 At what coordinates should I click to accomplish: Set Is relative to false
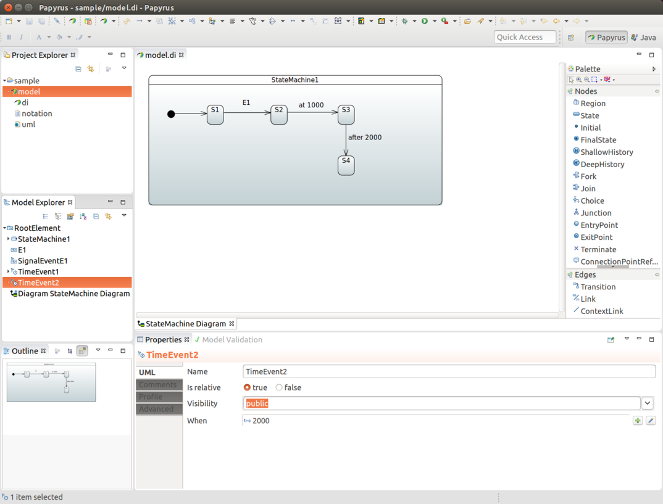click(x=288, y=387)
